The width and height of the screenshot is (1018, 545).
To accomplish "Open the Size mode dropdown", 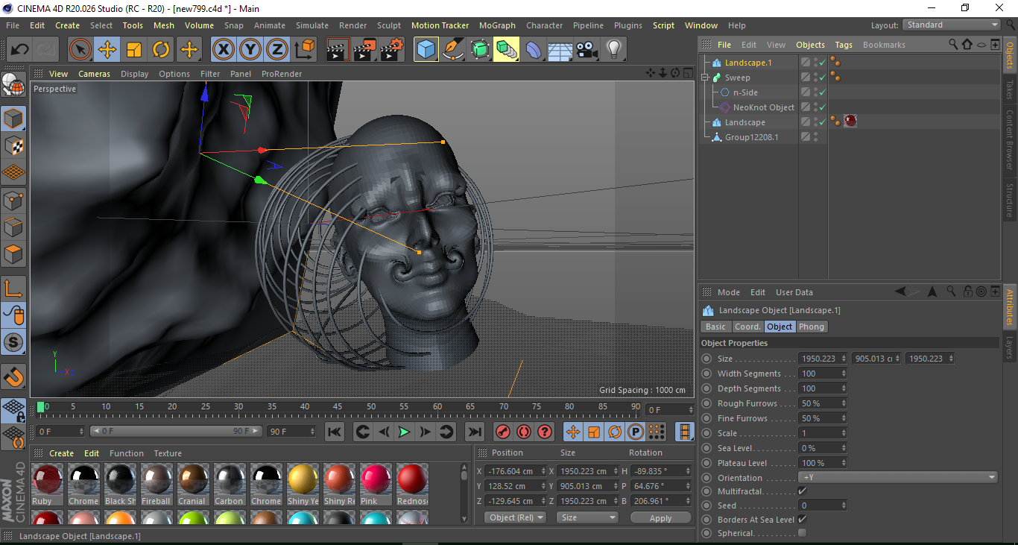I will tap(588, 517).
